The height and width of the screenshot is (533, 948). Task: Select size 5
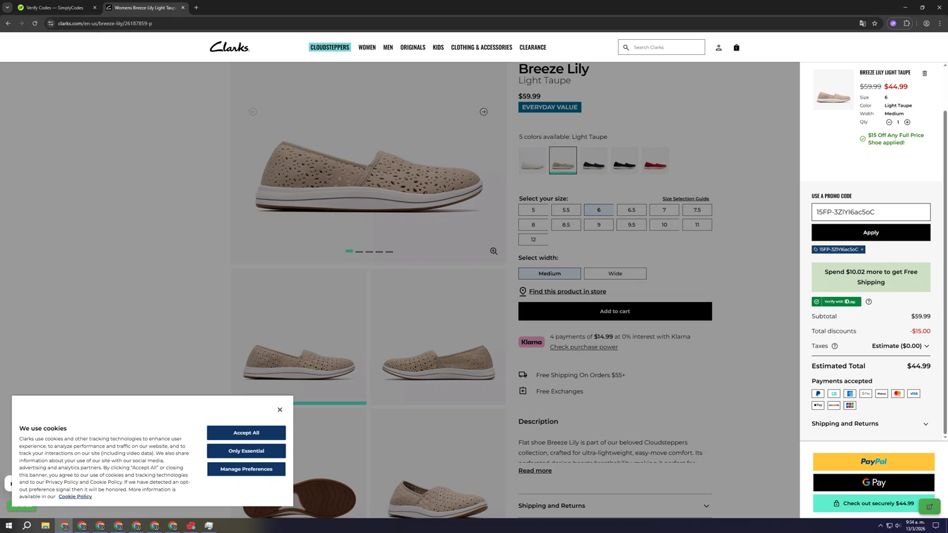533,210
